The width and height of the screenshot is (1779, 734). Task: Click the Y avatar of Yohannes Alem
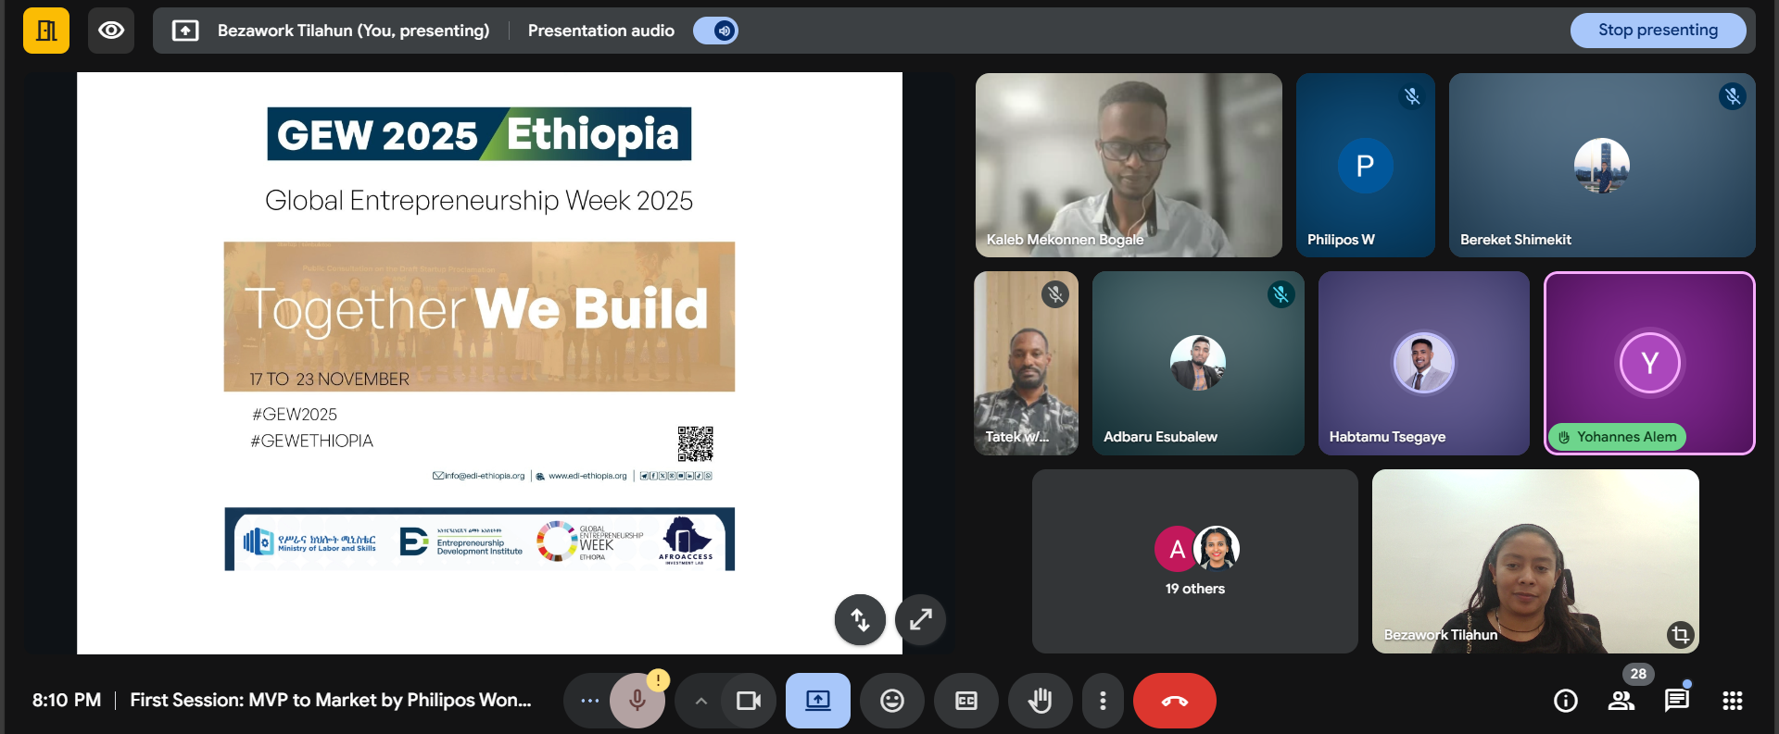[1650, 363]
